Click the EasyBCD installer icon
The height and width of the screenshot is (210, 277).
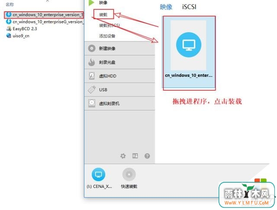[x=9, y=29]
